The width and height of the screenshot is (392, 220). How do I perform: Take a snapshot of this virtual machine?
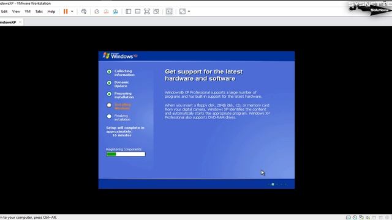(97, 12)
